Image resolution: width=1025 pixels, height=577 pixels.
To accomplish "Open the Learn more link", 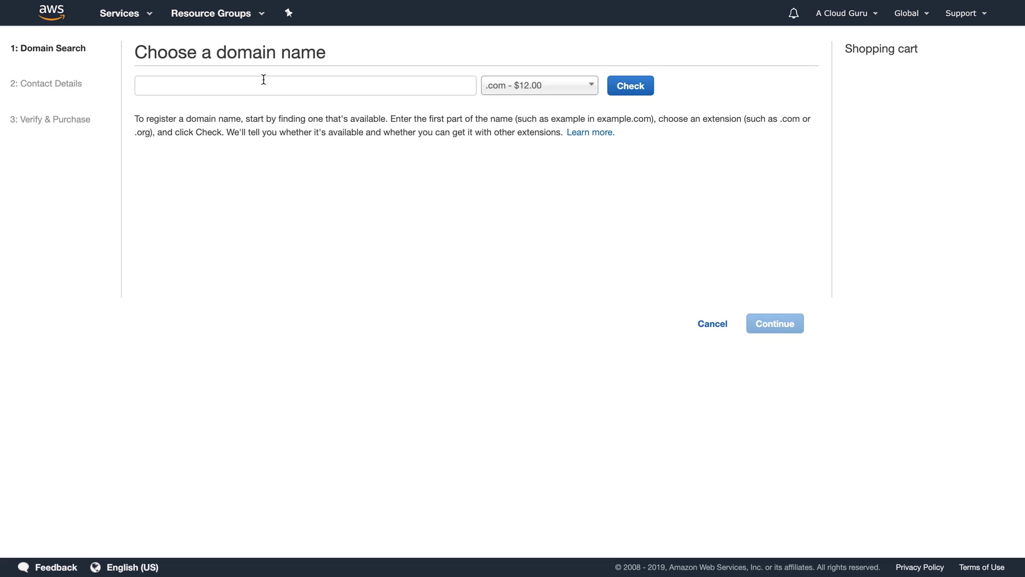I will pyautogui.click(x=590, y=132).
